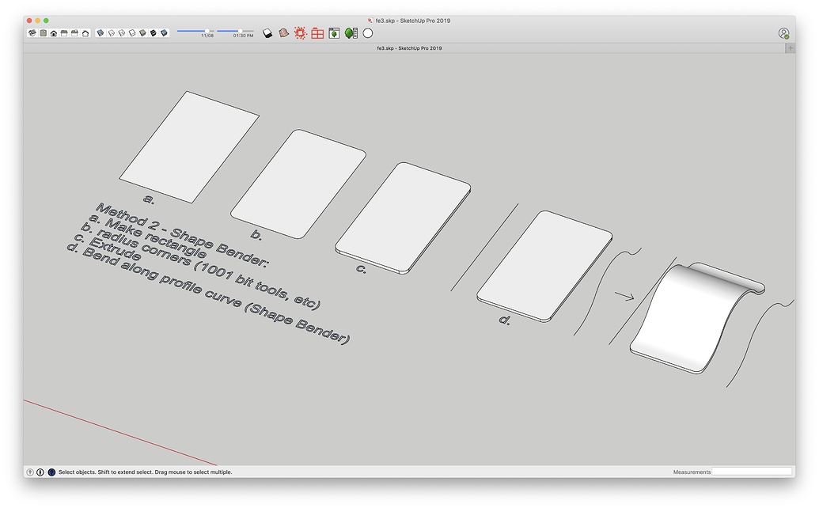Click inside the Measurements input field

pyautogui.click(x=752, y=471)
